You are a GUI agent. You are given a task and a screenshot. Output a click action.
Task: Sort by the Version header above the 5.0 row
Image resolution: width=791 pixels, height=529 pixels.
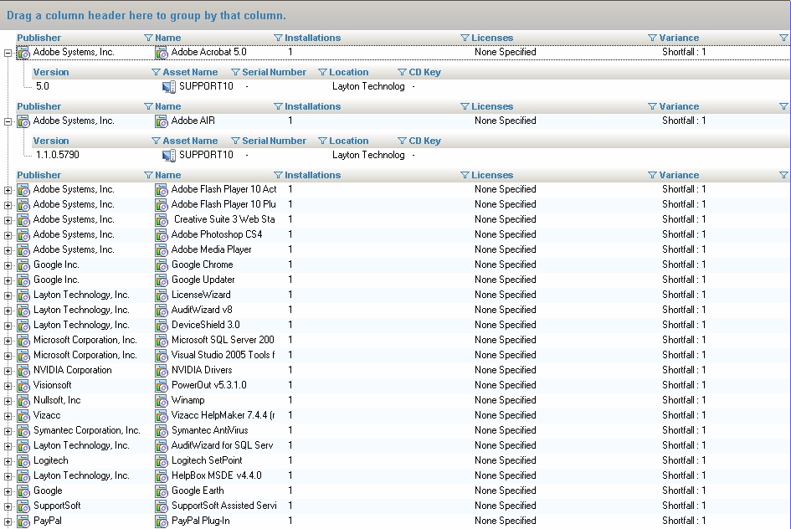pos(51,72)
